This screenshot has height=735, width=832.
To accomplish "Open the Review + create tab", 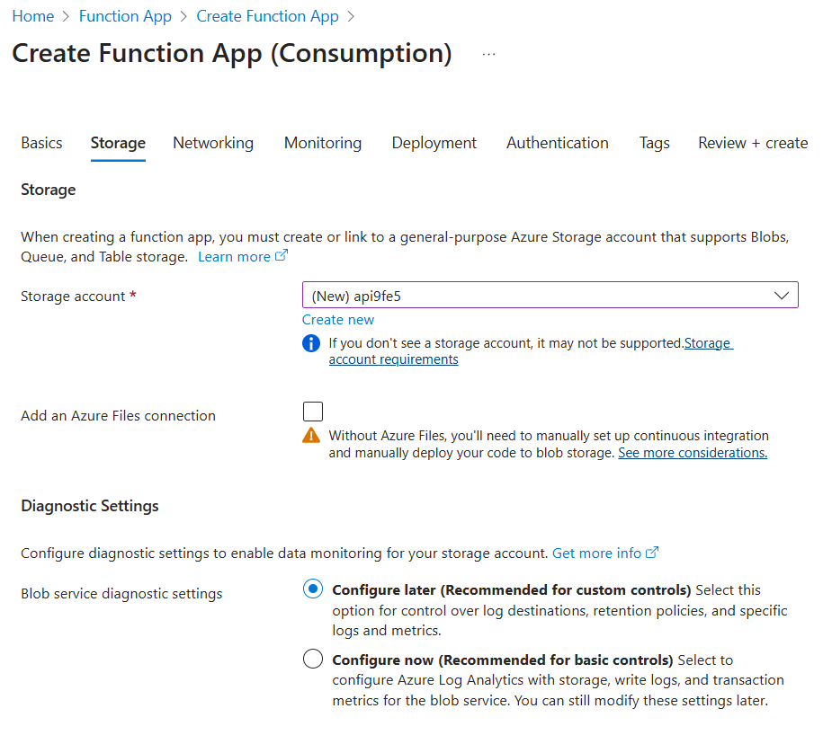I will [752, 143].
